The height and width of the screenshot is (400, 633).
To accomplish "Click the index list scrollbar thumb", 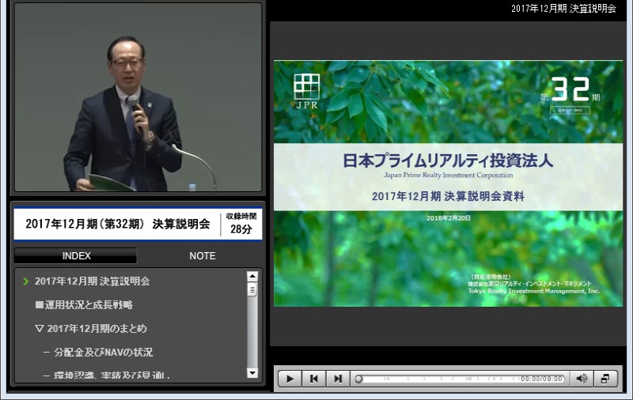I will pyautogui.click(x=252, y=289).
